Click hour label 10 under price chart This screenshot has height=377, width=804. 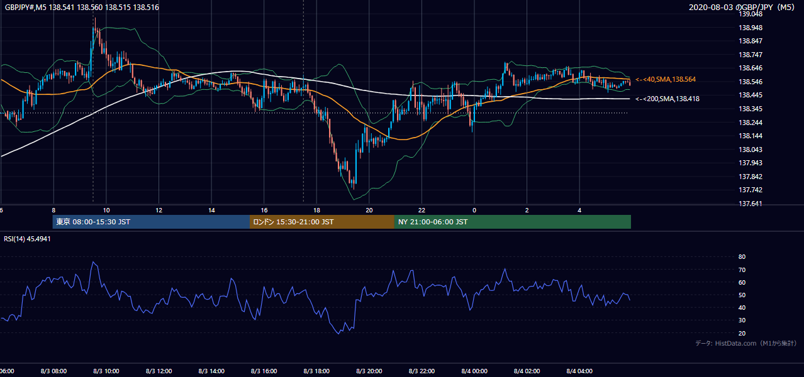pyautogui.click(x=106, y=210)
